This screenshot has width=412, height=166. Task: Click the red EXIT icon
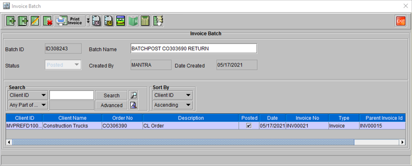point(401,21)
